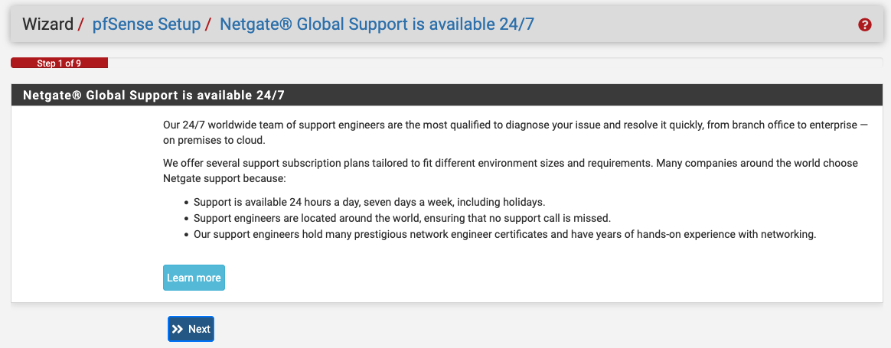This screenshot has width=891, height=348.
Task: Click the bullet dot before 'Support is available'
Action: point(186,203)
